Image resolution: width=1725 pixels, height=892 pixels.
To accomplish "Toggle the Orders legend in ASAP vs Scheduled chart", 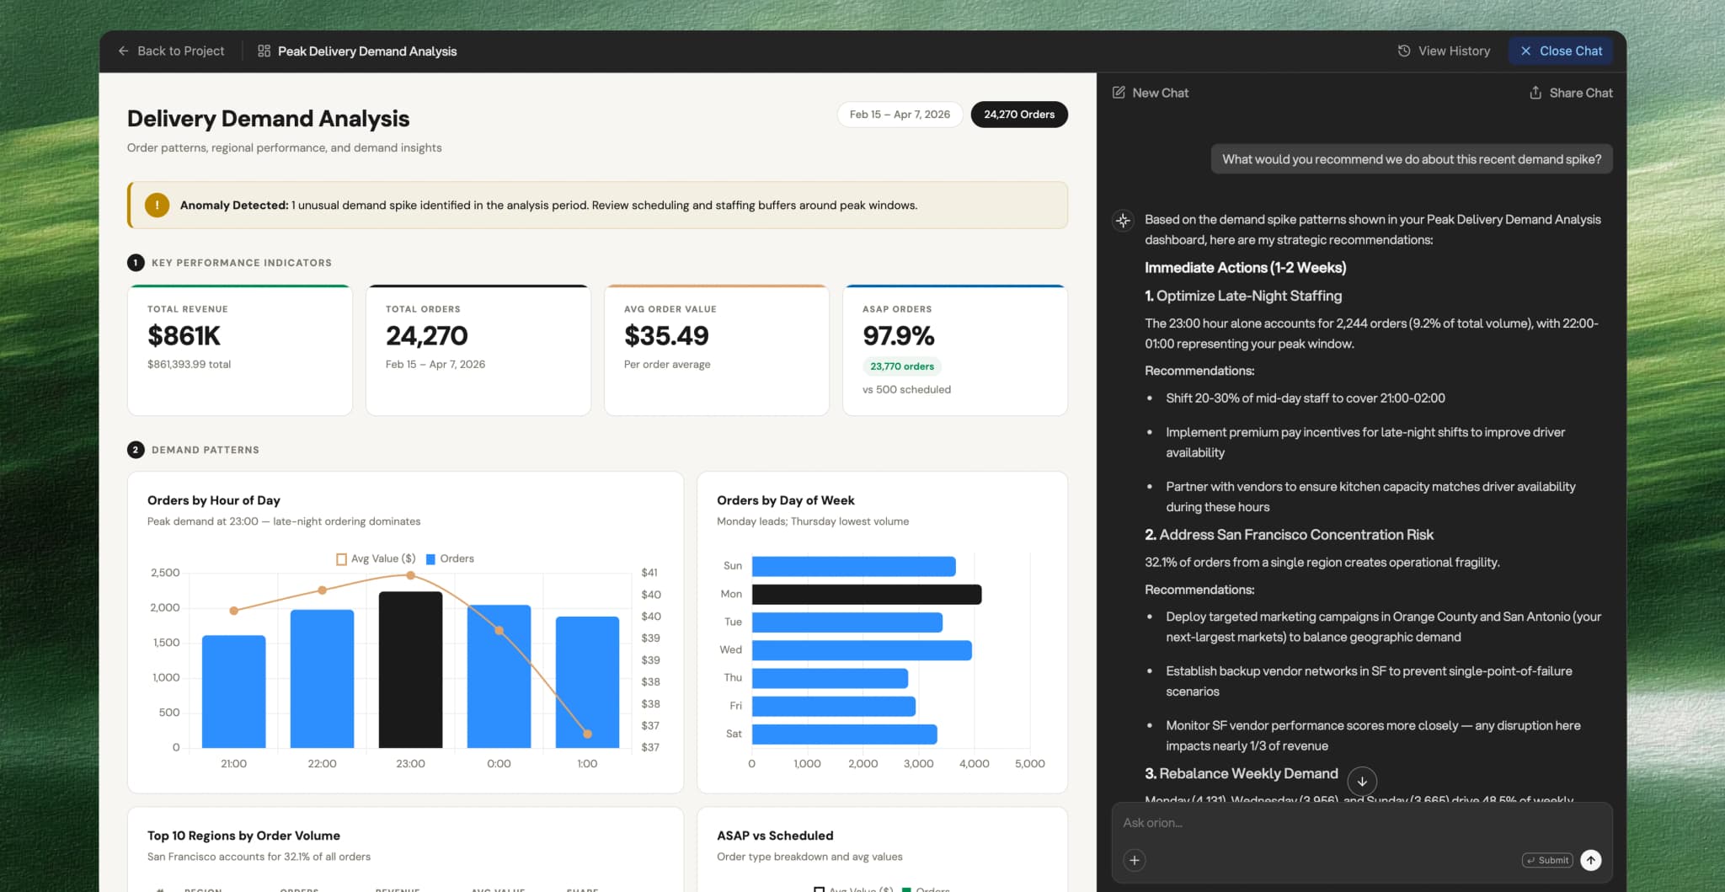I will pyautogui.click(x=927, y=889).
